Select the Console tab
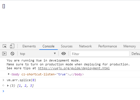Screen dimensions: 140x100 point(49,46)
